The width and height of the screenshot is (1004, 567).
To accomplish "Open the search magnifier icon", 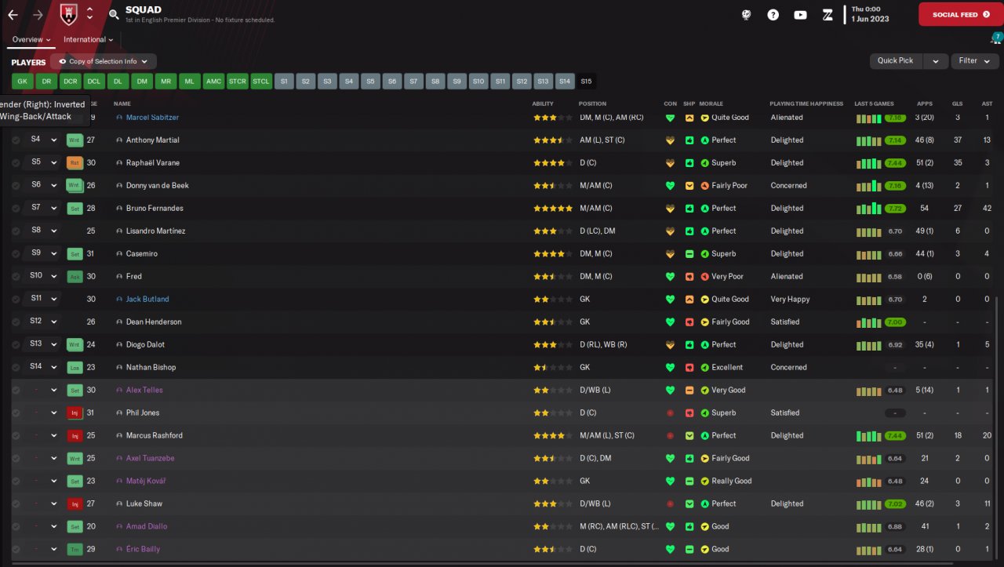I will [114, 14].
